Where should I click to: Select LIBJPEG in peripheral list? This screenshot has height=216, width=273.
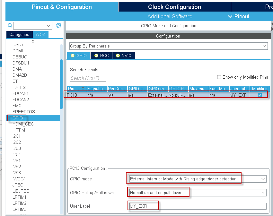pos(21,191)
